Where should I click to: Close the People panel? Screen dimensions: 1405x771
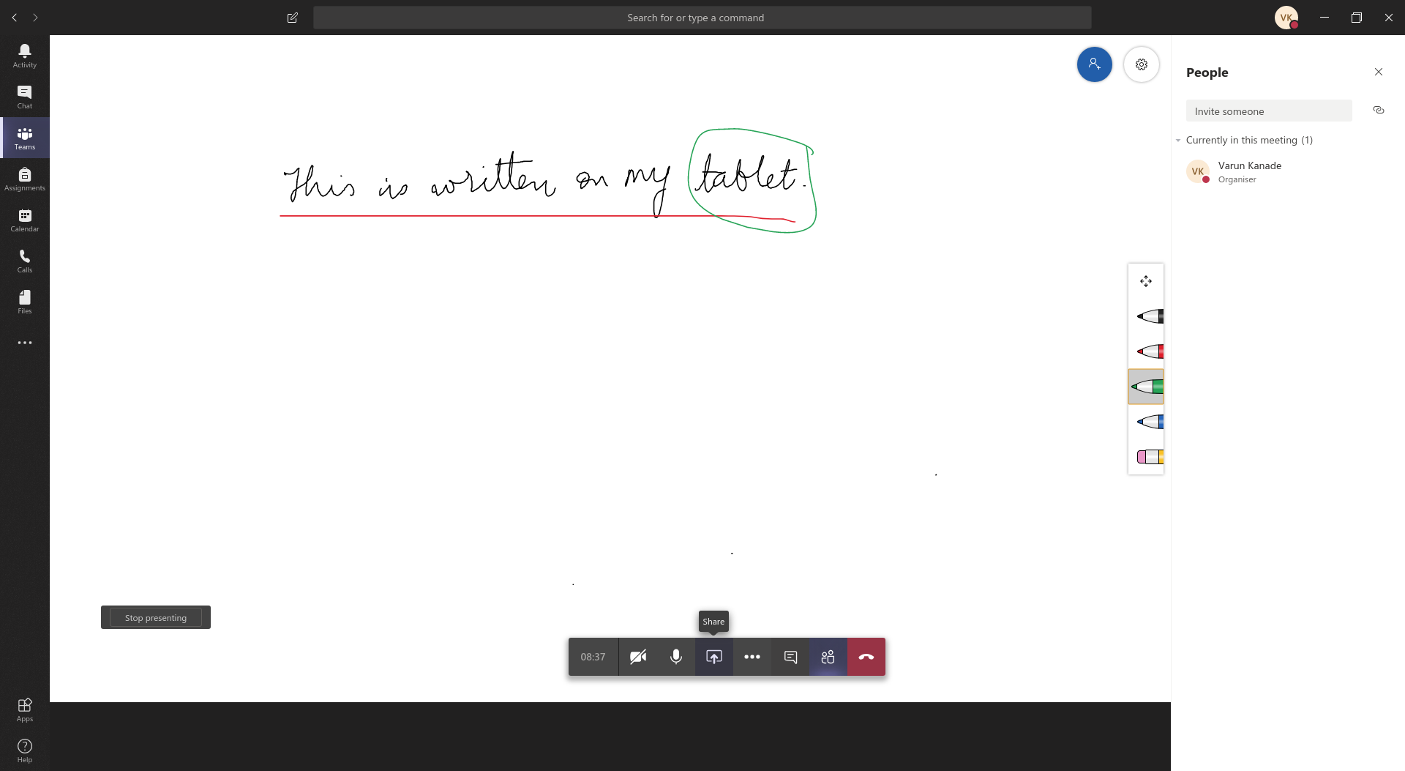click(1379, 72)
